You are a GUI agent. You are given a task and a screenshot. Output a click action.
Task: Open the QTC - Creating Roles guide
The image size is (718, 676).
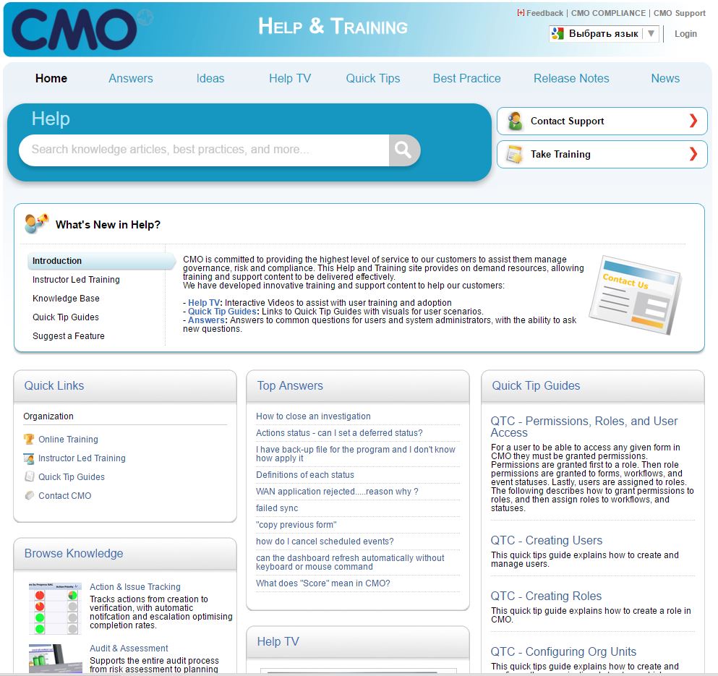[546, 596]
